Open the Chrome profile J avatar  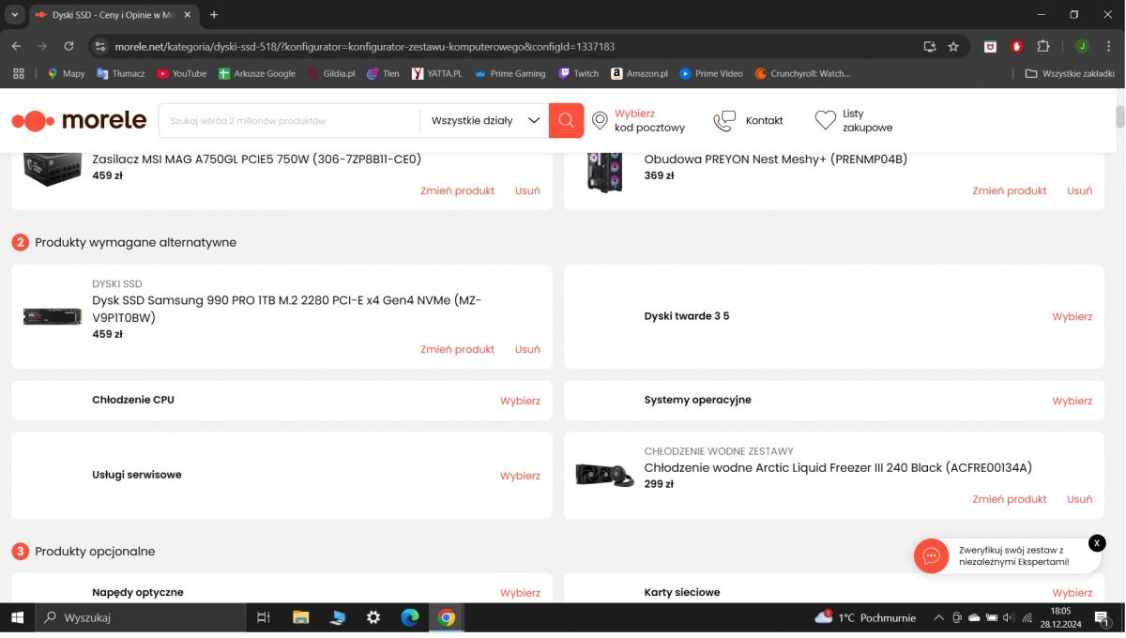(1082, 46)
